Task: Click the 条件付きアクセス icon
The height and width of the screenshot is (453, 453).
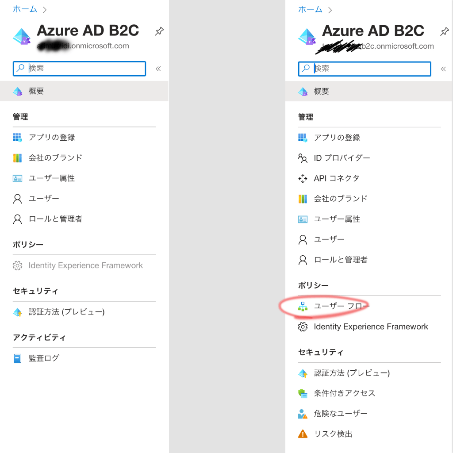Action: pos(303,393)
